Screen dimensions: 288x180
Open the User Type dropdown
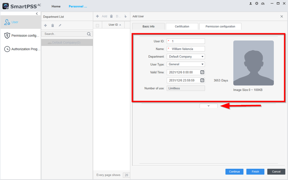tap(186, 64)
